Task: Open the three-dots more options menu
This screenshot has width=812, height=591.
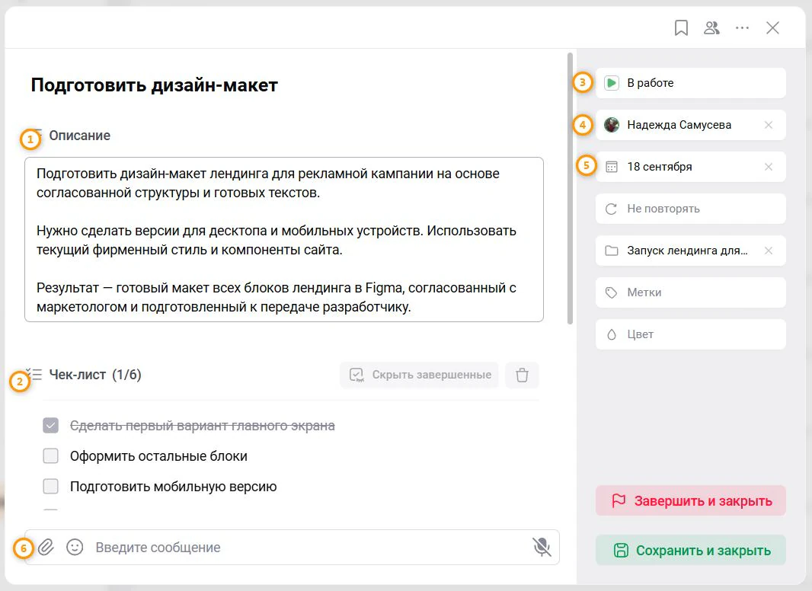Action: (x=742, y=28)
